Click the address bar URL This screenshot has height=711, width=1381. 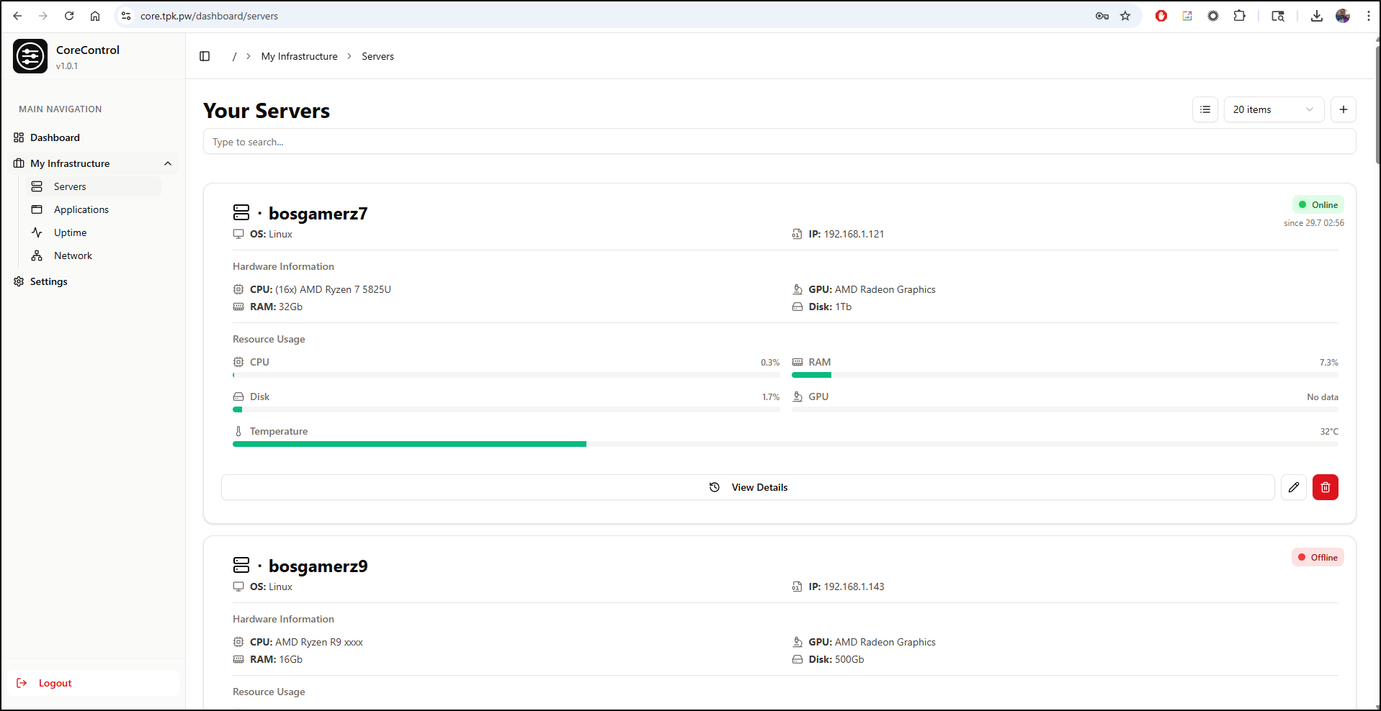click(x=209, y=16)
